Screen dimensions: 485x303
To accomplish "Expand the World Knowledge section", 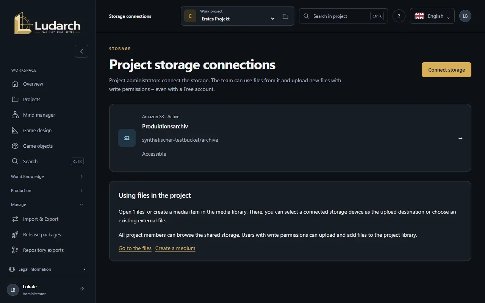I will (x=47, y=176).
